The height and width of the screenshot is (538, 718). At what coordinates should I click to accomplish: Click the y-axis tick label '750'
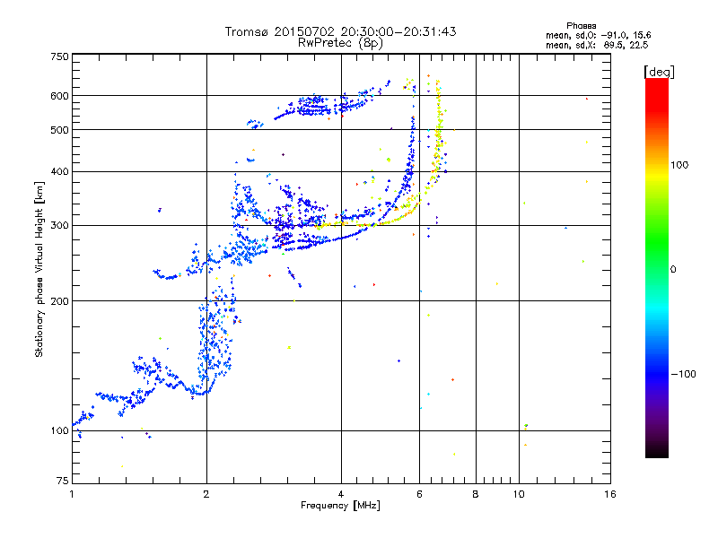(x=59, y=56)
